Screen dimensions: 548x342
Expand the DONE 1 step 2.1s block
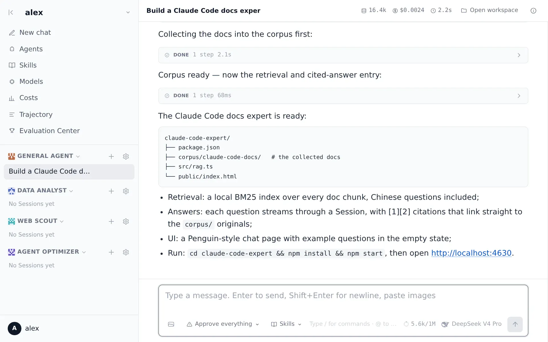[343, 55]
